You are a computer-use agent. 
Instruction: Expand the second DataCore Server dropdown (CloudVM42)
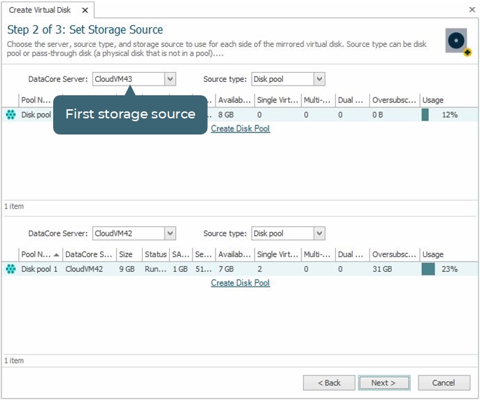pos(170,233)
